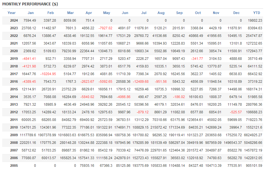Click 2009 YTD total 6624925.27
Viewport: 266px width, 169px height.
253,135
